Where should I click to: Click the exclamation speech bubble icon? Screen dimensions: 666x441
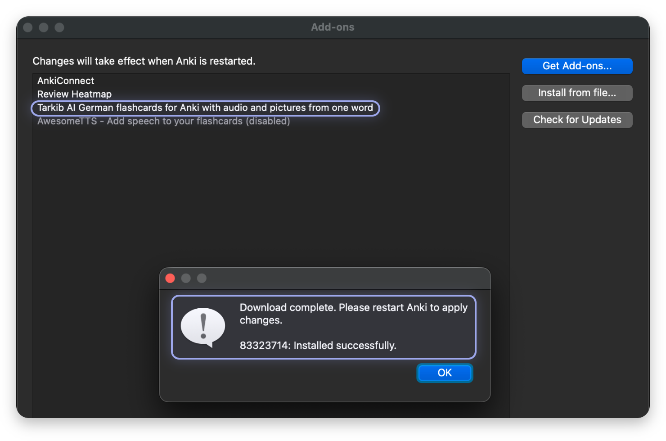(203, 328)
